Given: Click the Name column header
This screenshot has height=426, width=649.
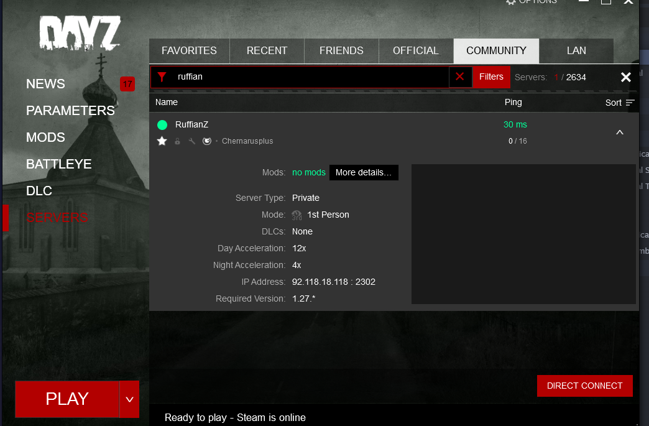Looking at the screenshot, I should (167, 102).
